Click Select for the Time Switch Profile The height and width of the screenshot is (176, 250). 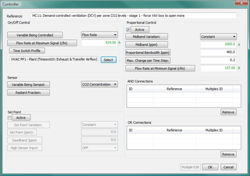point(108,60)
